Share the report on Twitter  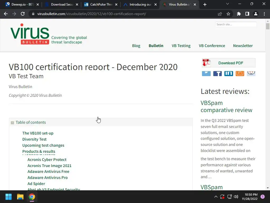click(206, 73)
